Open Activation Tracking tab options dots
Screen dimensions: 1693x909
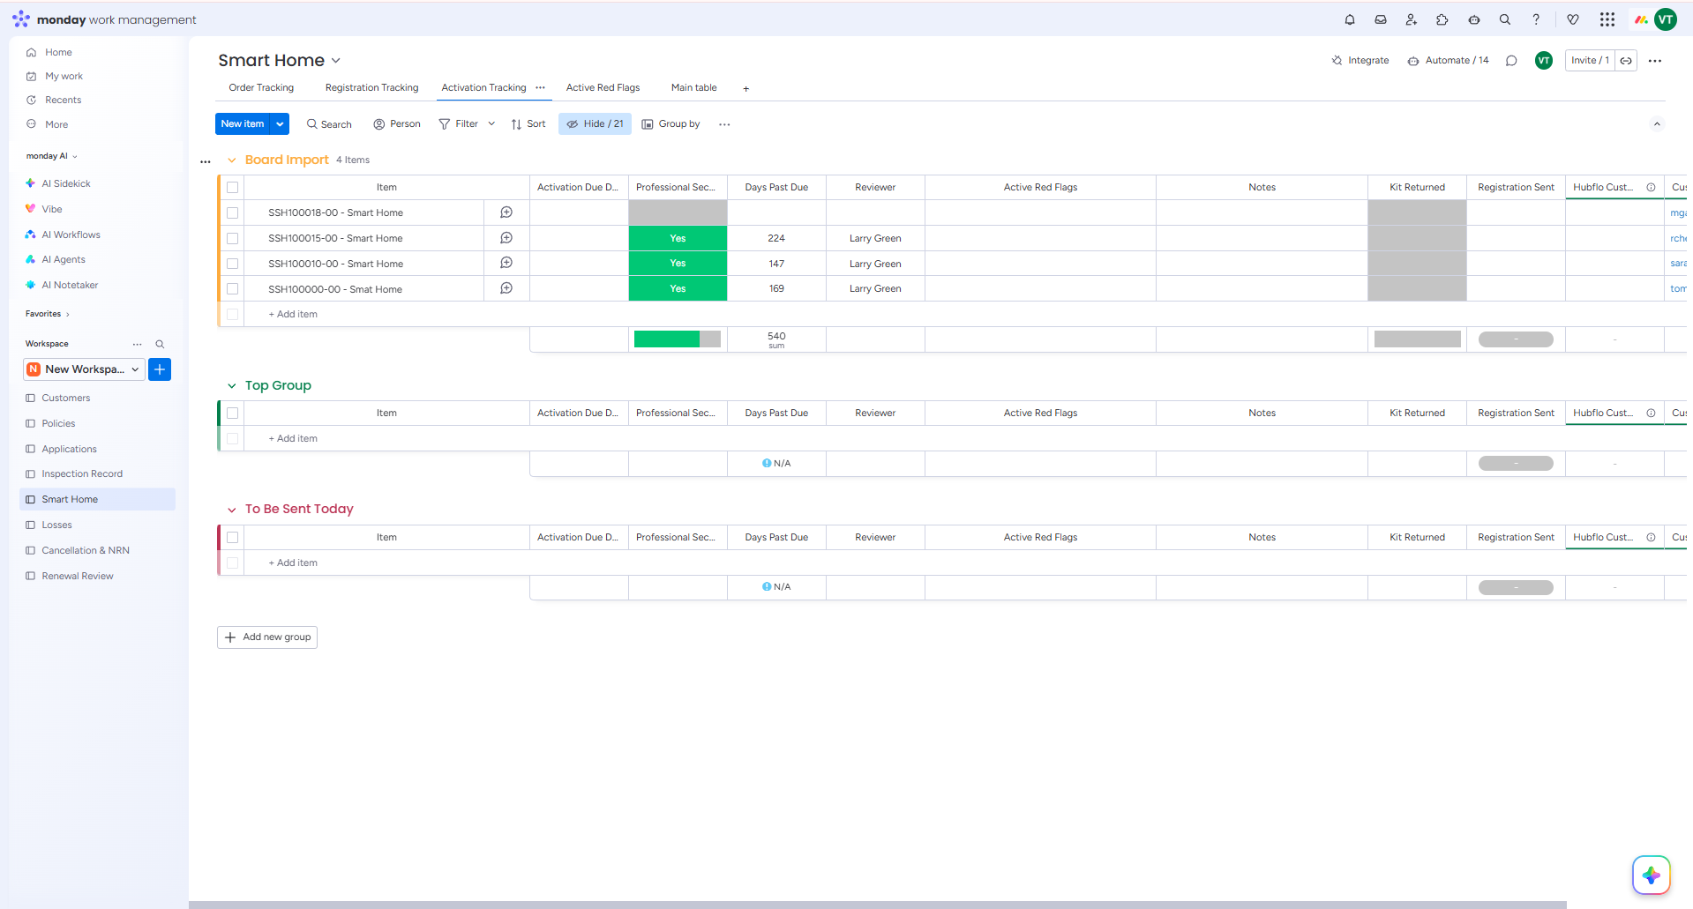click(x=540, y=87)
